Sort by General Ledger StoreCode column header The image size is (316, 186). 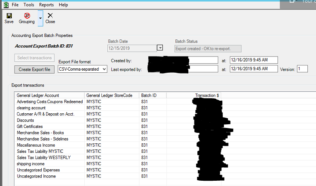point(112,95)
